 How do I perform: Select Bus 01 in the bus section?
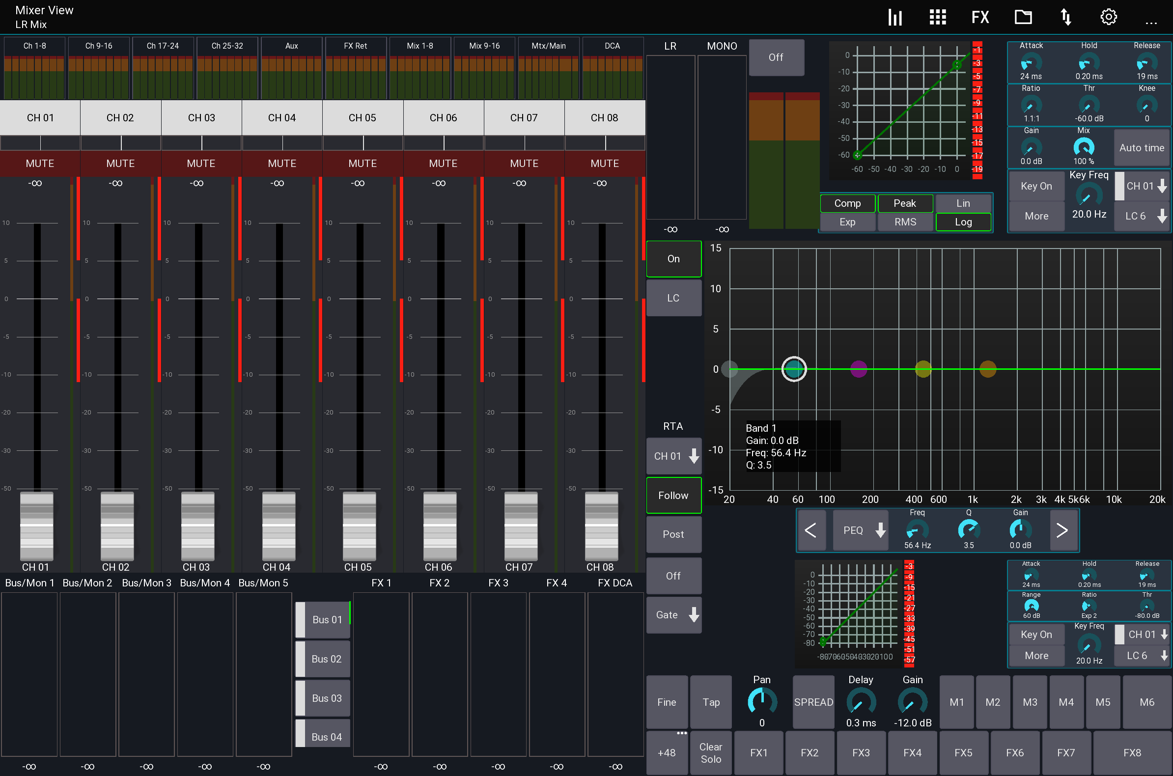[x=324, y=619]
